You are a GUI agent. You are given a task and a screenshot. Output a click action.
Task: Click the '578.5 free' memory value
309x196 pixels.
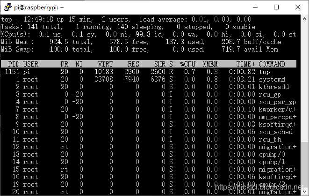(129, 42)
